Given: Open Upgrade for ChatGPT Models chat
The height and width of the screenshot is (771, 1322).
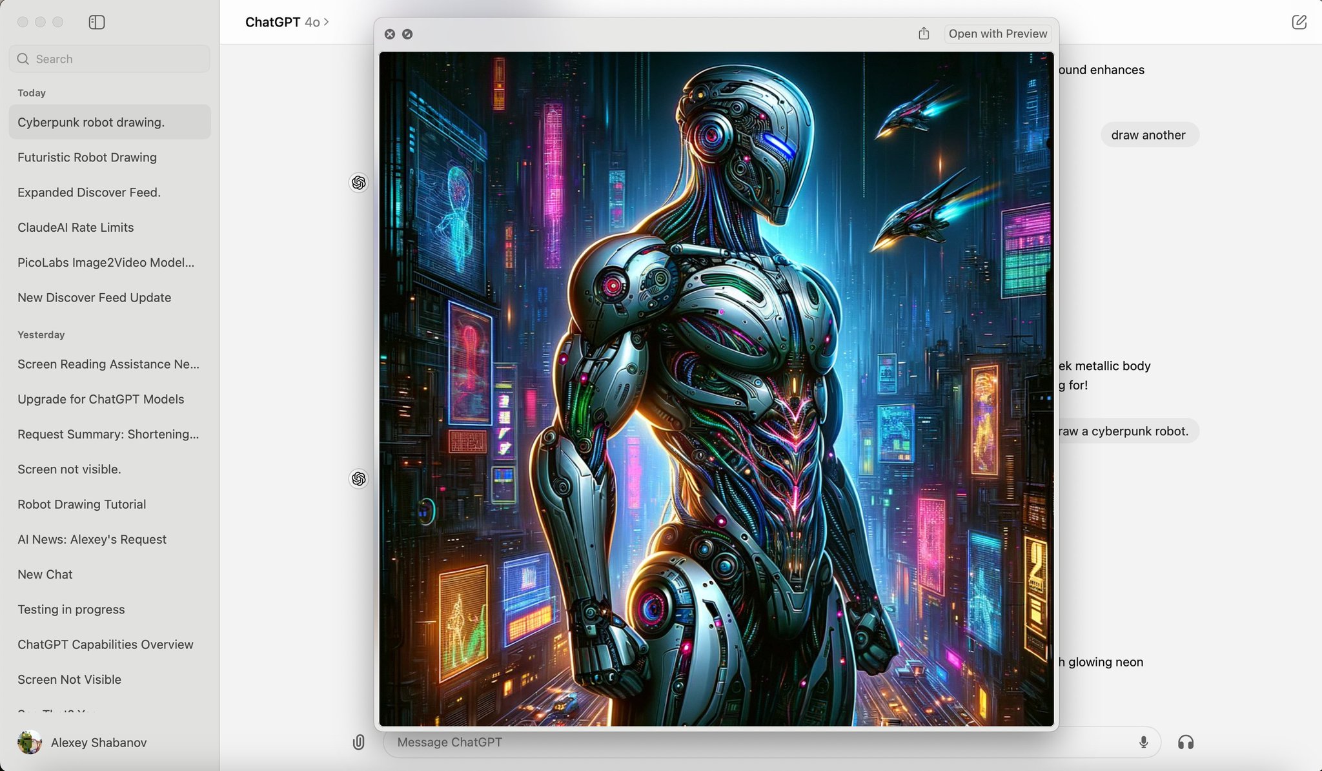Looking at the screenshot, I should [110, 399].
